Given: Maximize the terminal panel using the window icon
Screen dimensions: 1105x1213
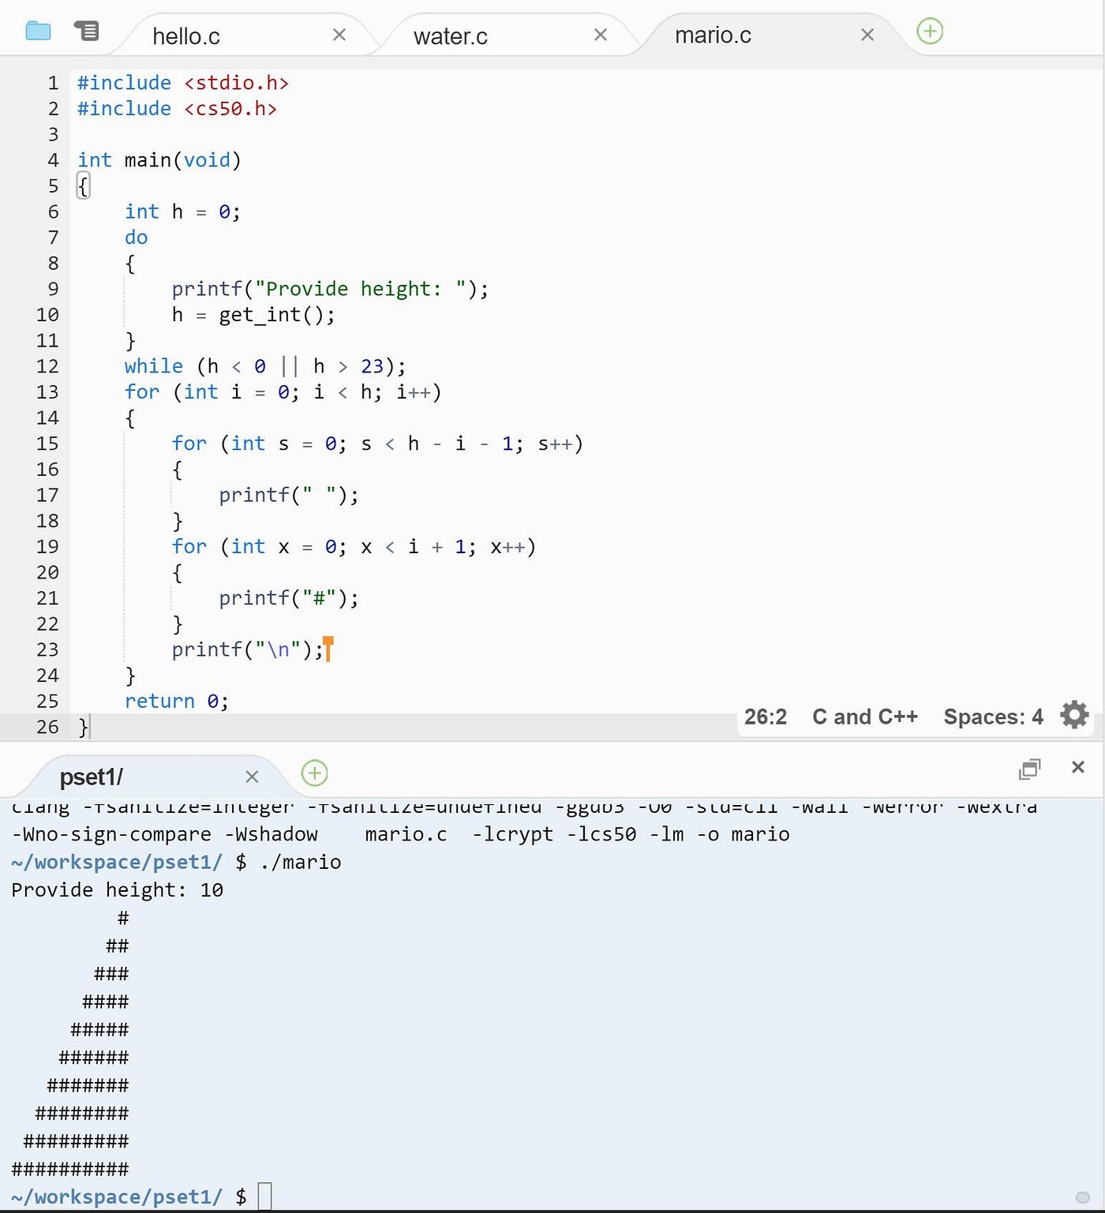Looking at the screenshot, I should pos(1030,769).
